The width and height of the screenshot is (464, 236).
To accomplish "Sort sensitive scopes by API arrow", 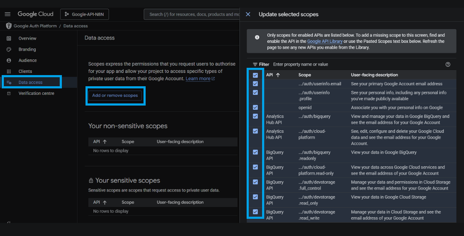I will (x=104, y=203).
